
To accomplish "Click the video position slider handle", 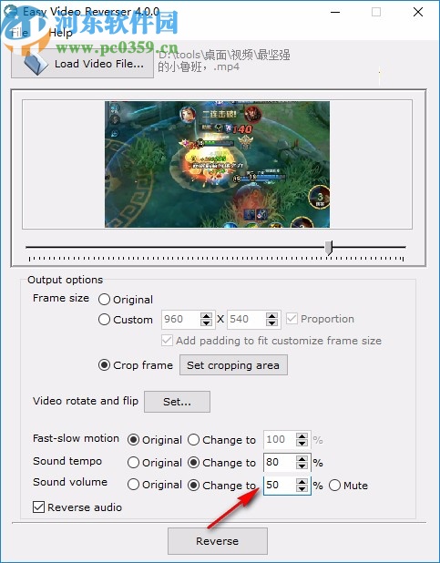I will 329,248.
